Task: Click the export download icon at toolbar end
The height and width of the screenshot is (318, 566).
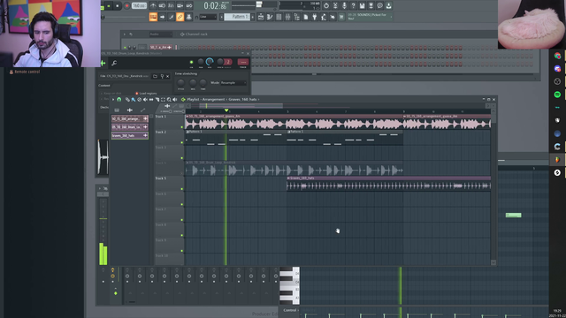Action: pyautogui.click(x=388, y=6)
